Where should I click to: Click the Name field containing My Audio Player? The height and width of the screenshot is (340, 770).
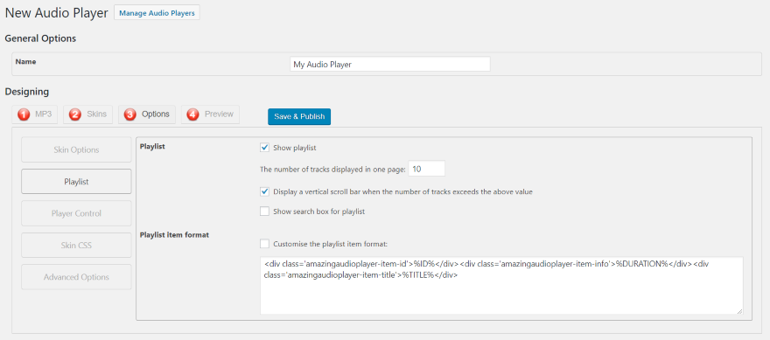click(390, 65)
